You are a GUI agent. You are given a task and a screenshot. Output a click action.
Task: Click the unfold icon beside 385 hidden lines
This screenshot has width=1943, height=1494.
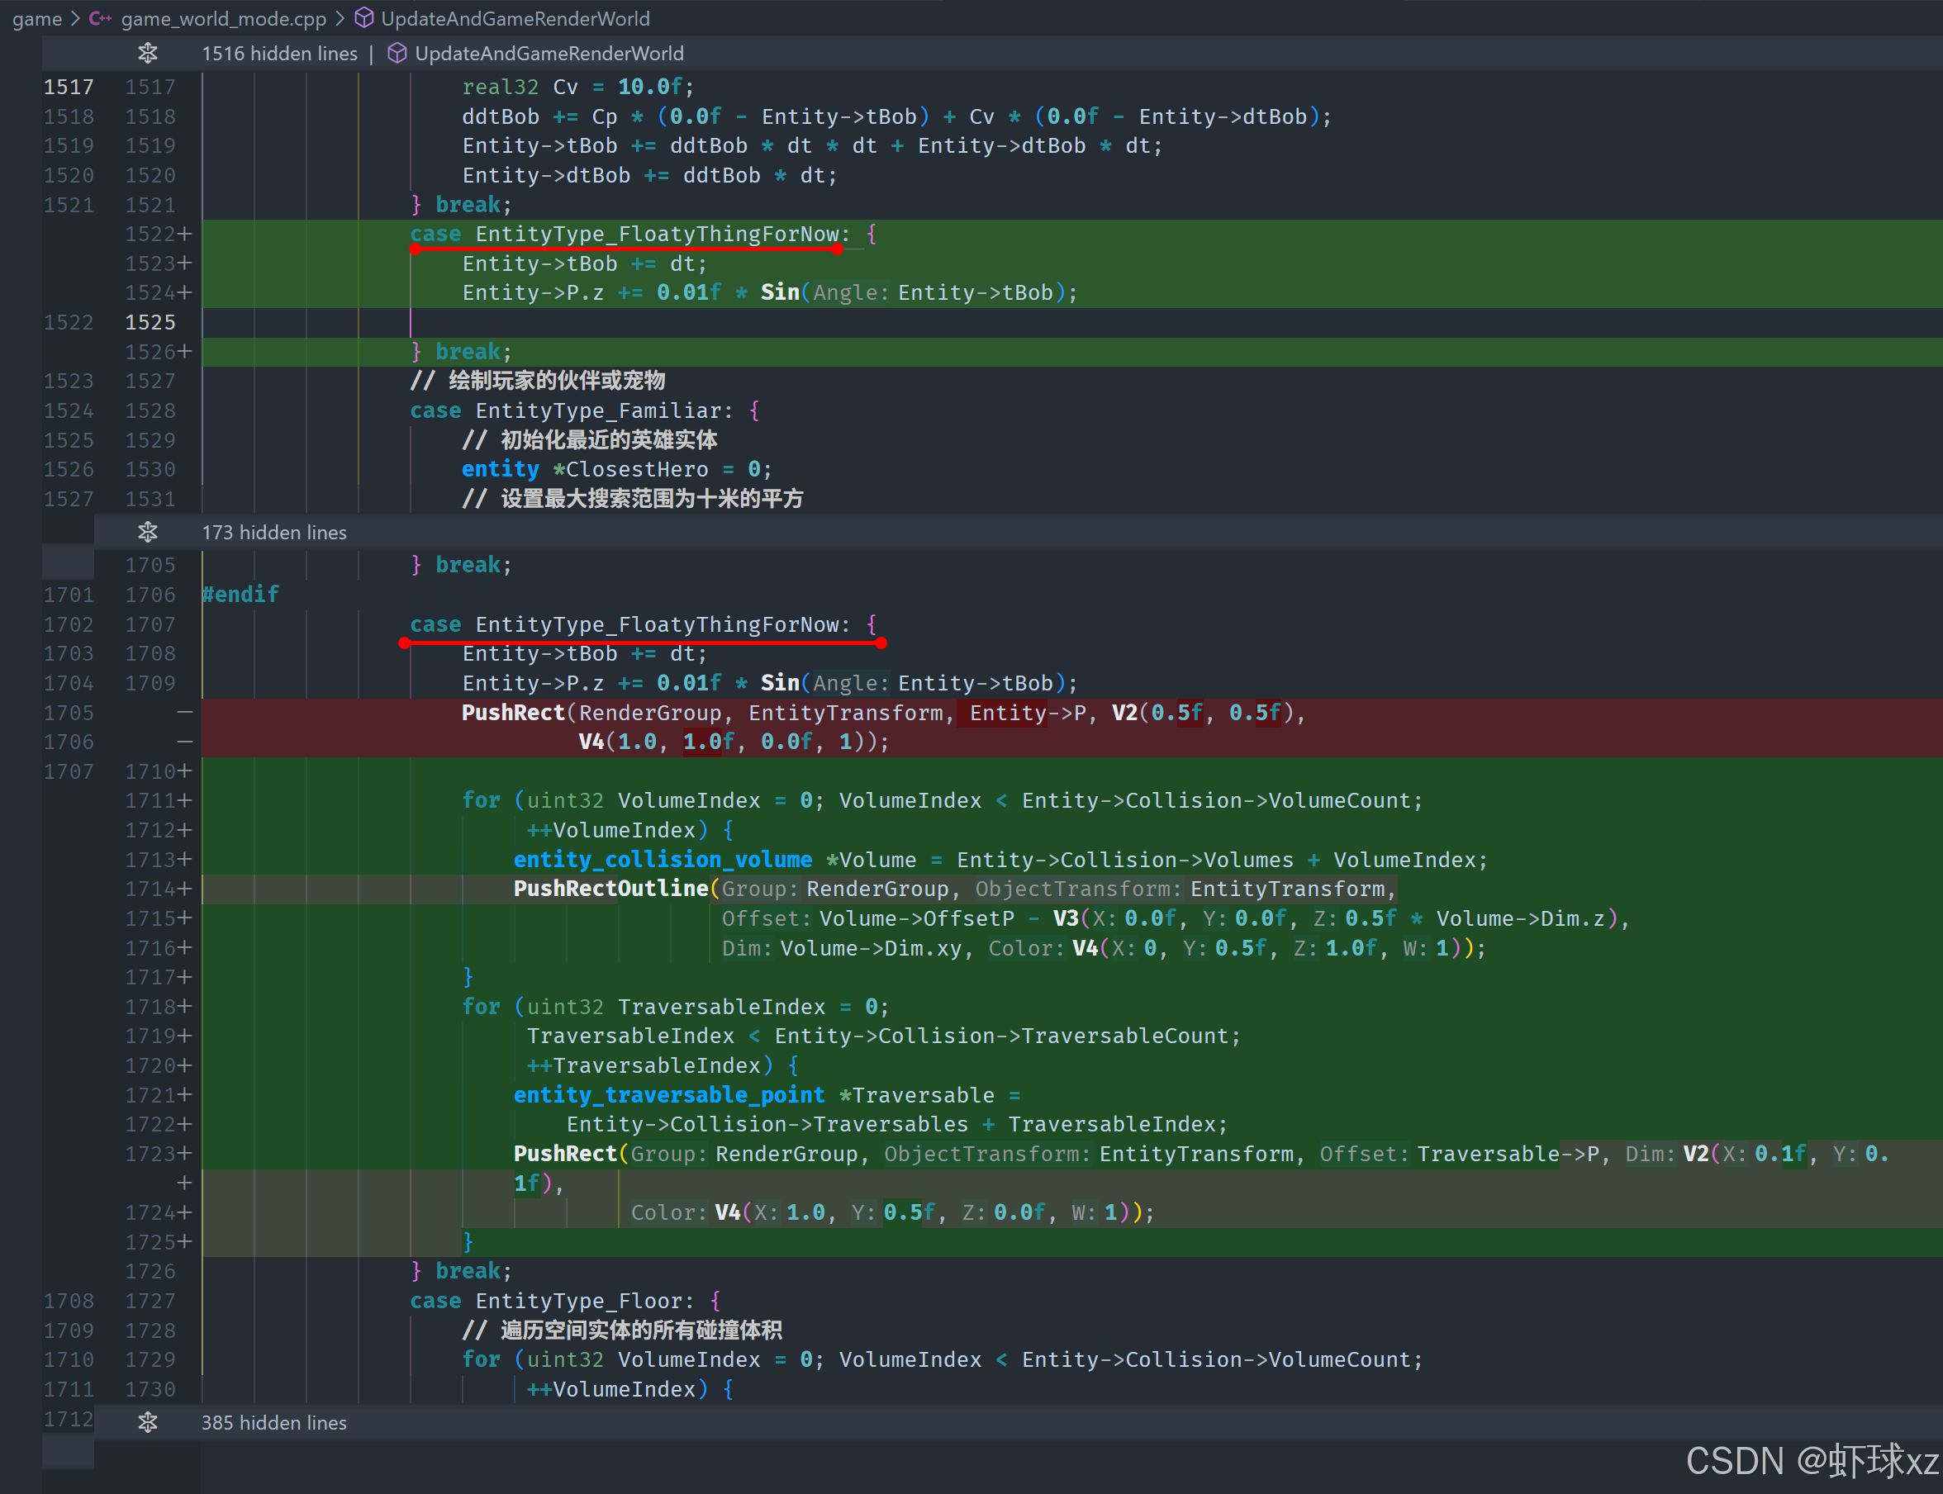pyautogui.click(x=148, y=1422)
